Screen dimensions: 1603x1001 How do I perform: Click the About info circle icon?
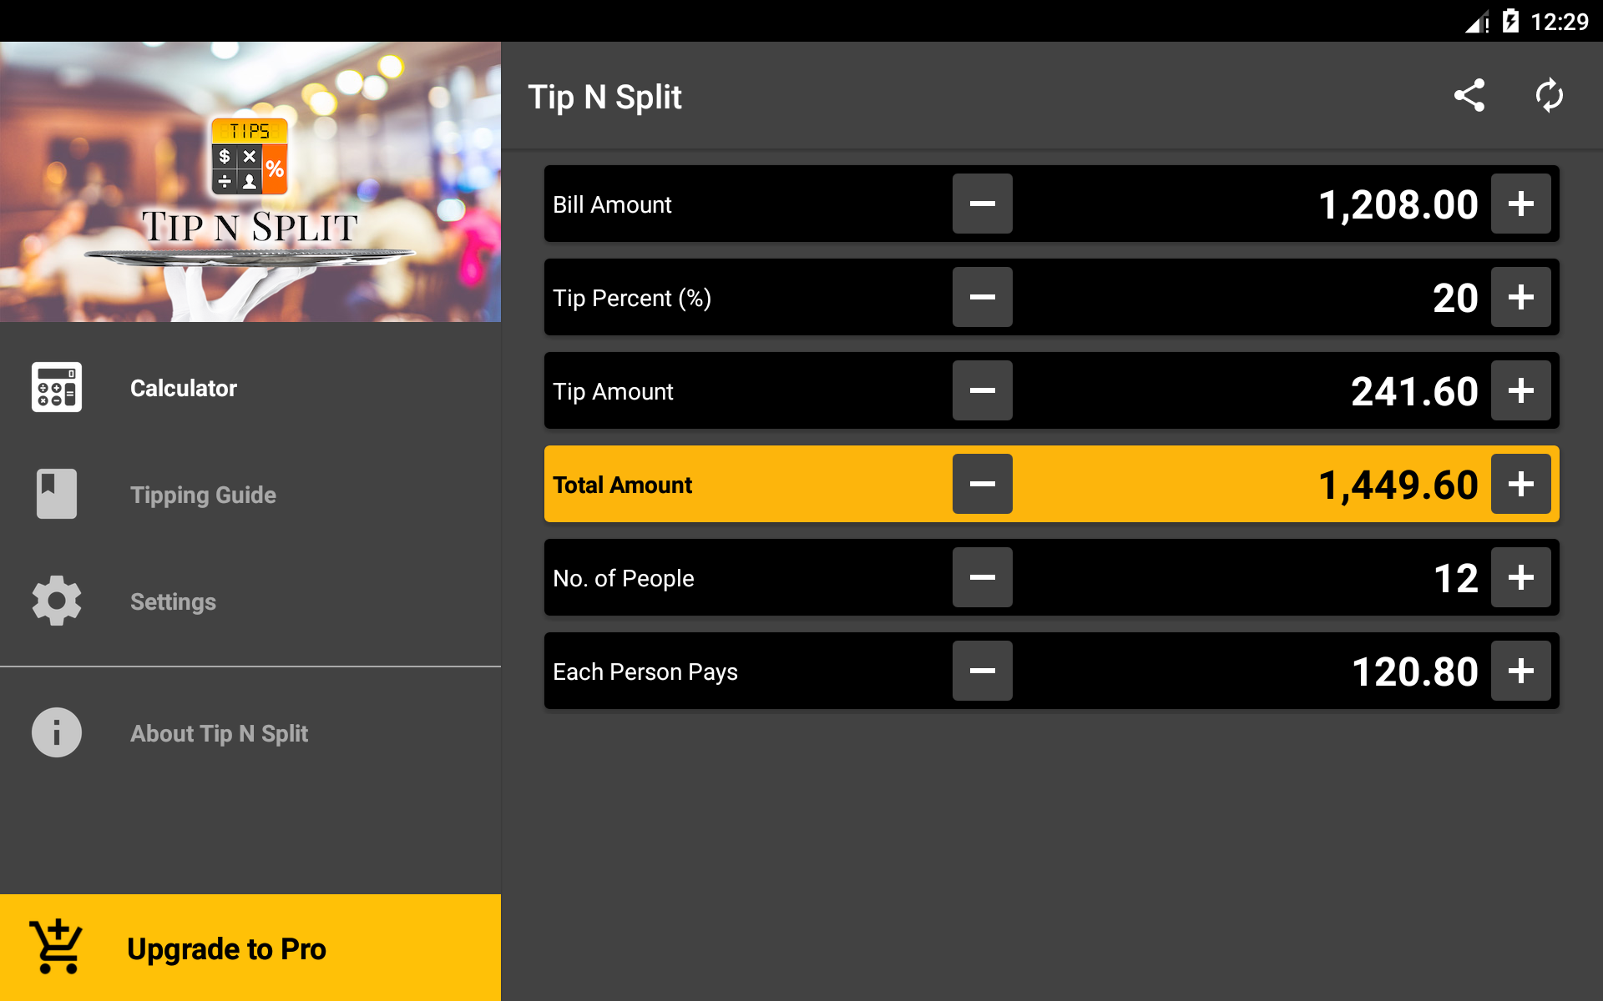57,732
